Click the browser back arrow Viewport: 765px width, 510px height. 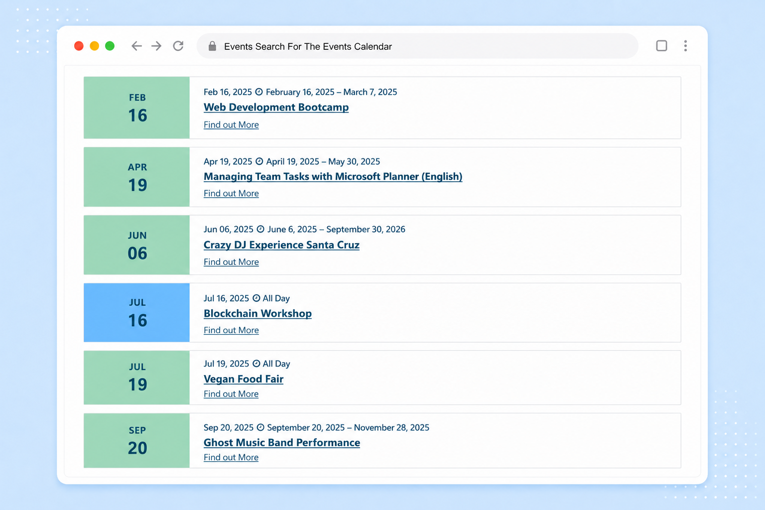[x=136, y=46]
